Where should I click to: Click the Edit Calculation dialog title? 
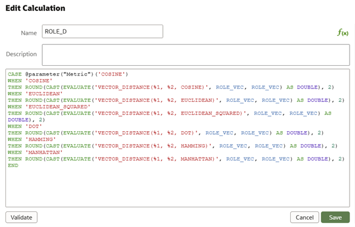click(x=35, y=8)
